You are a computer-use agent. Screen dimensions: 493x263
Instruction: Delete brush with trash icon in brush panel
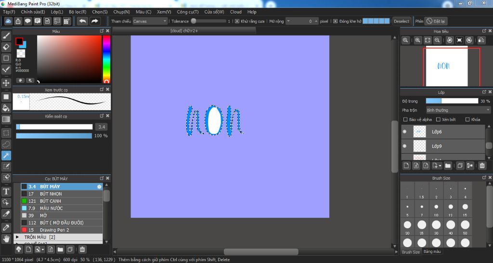click(82, 250)
